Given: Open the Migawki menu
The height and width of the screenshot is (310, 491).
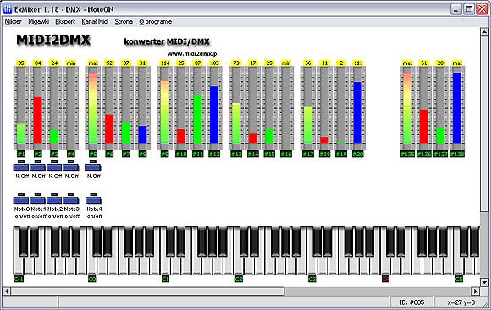Looking at the screenshot, I should coord(38,22).
